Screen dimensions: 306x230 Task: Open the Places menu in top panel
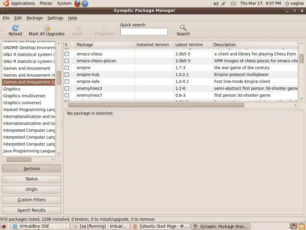click(46, 3)
